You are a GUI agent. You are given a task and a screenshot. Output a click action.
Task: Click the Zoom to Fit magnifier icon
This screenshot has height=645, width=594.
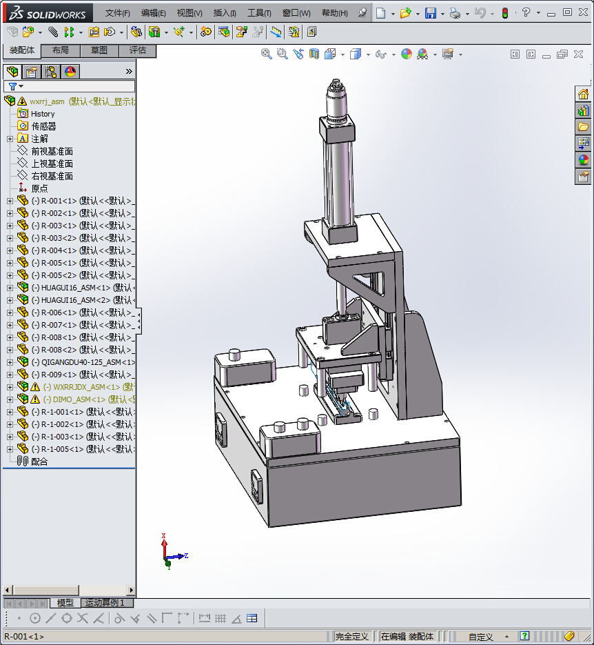coord(266,54)
